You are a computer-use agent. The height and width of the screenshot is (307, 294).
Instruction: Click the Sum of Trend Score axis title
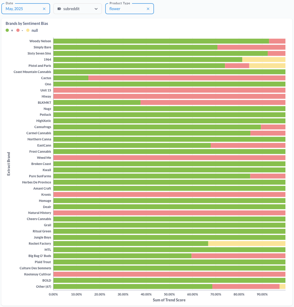click(169, 300)
